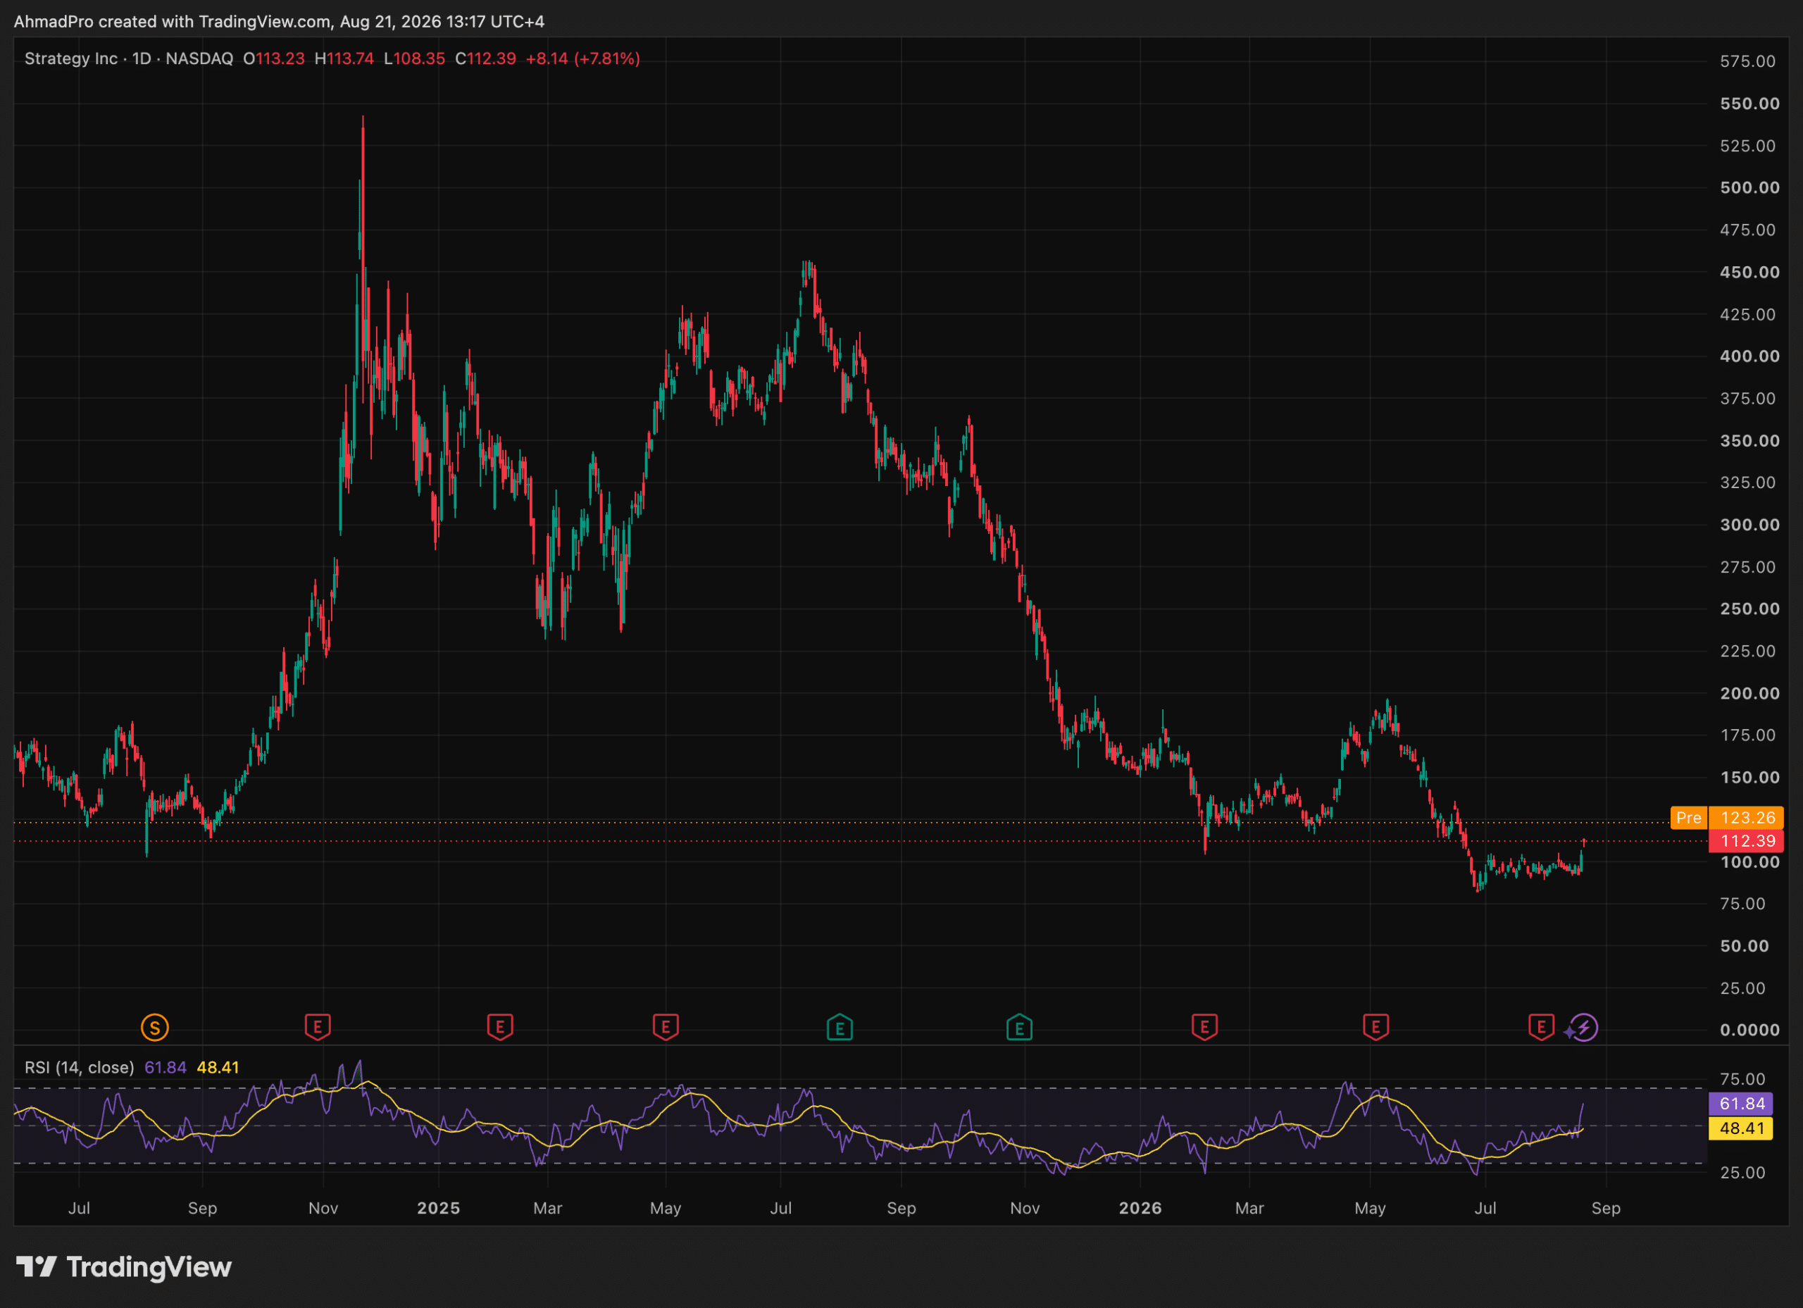Select the low value "L108.35"
Viewport: 1803px width, 1308px height.
[x=414, y=59]
